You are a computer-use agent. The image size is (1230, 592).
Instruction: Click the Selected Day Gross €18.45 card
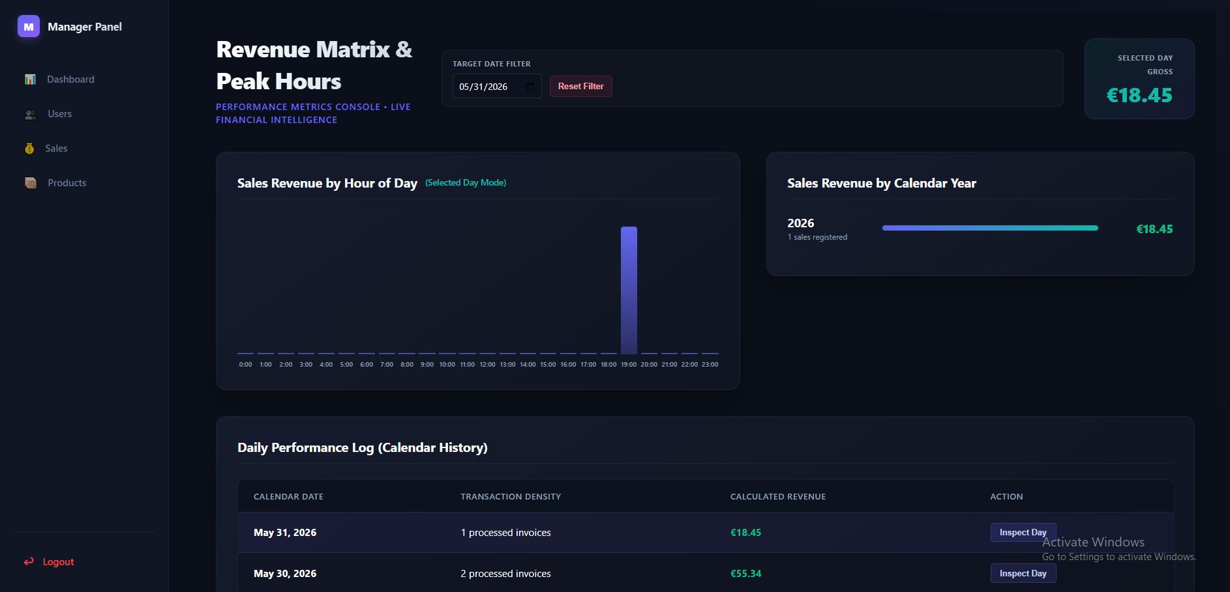[1139, 79]
